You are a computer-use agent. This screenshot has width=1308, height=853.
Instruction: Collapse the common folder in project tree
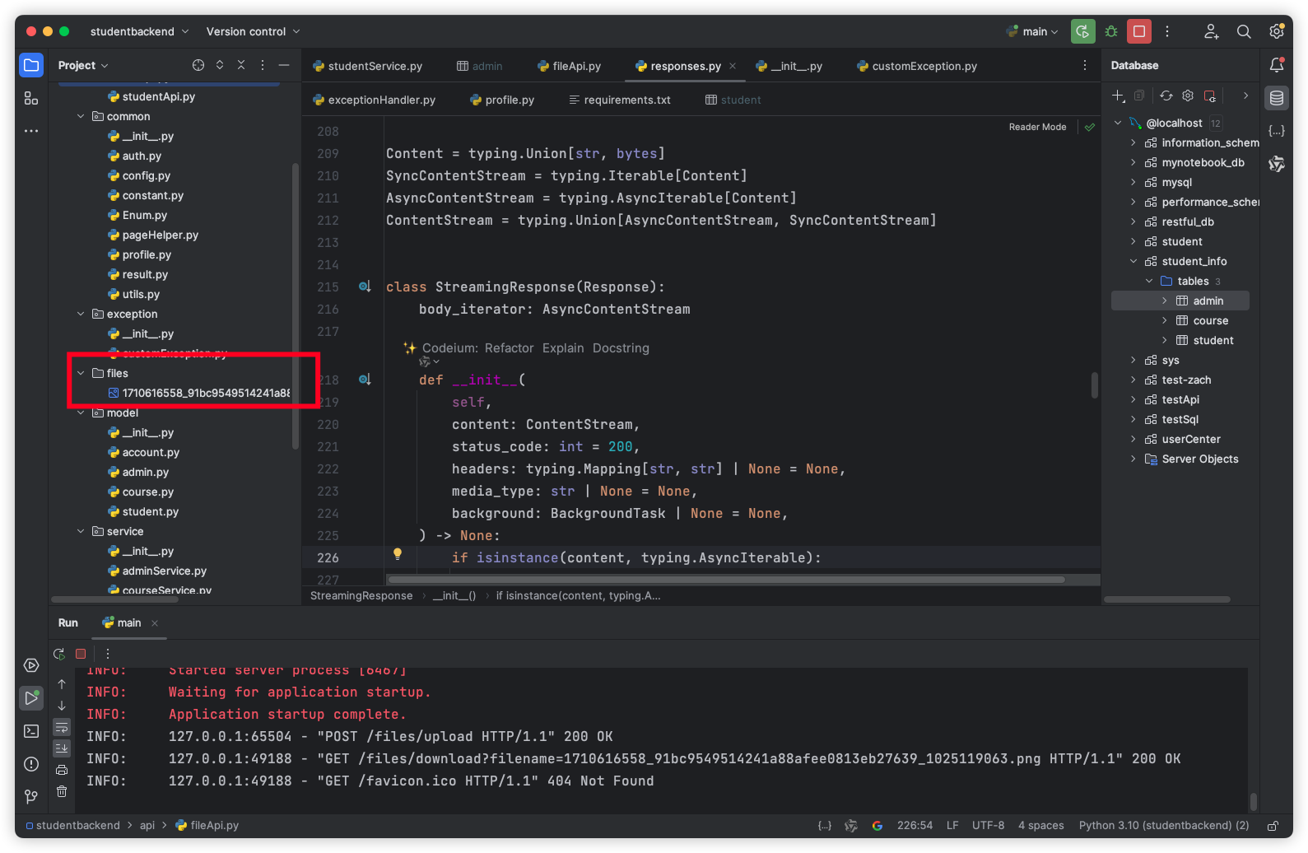point(81,117)
